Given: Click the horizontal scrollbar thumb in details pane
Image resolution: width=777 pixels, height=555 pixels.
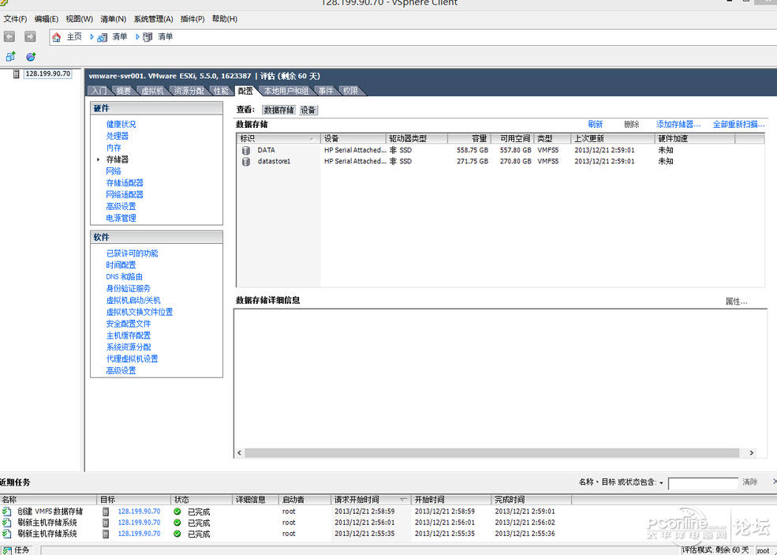Looking at the screenshot, I should (x=492, y=453).
